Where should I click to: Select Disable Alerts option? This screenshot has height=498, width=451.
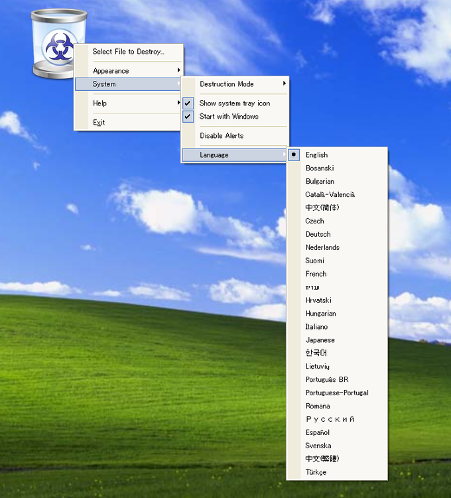point(235,136)
